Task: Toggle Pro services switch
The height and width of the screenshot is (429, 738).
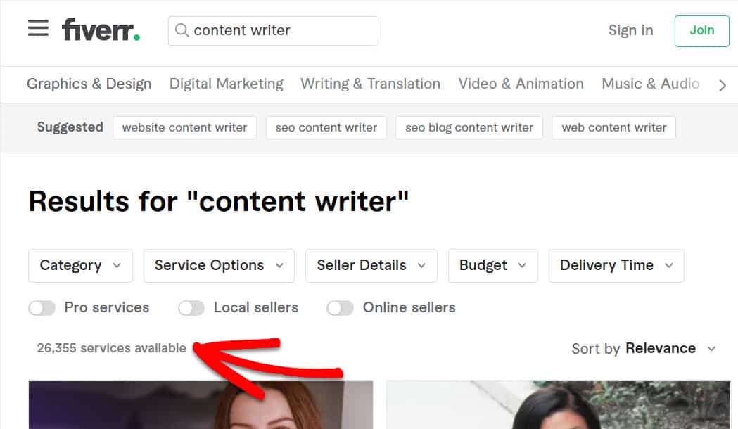Action: click(42, 308)
